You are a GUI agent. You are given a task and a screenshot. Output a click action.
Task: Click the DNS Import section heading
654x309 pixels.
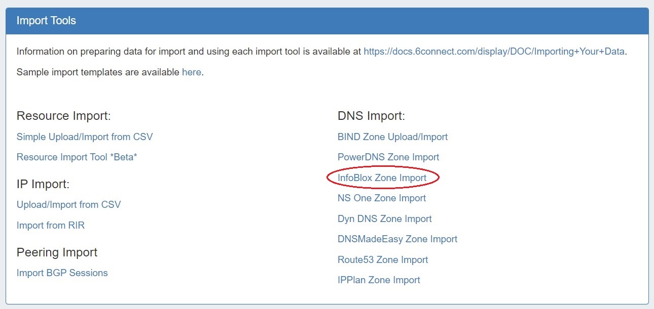click(x=371, y=116)
